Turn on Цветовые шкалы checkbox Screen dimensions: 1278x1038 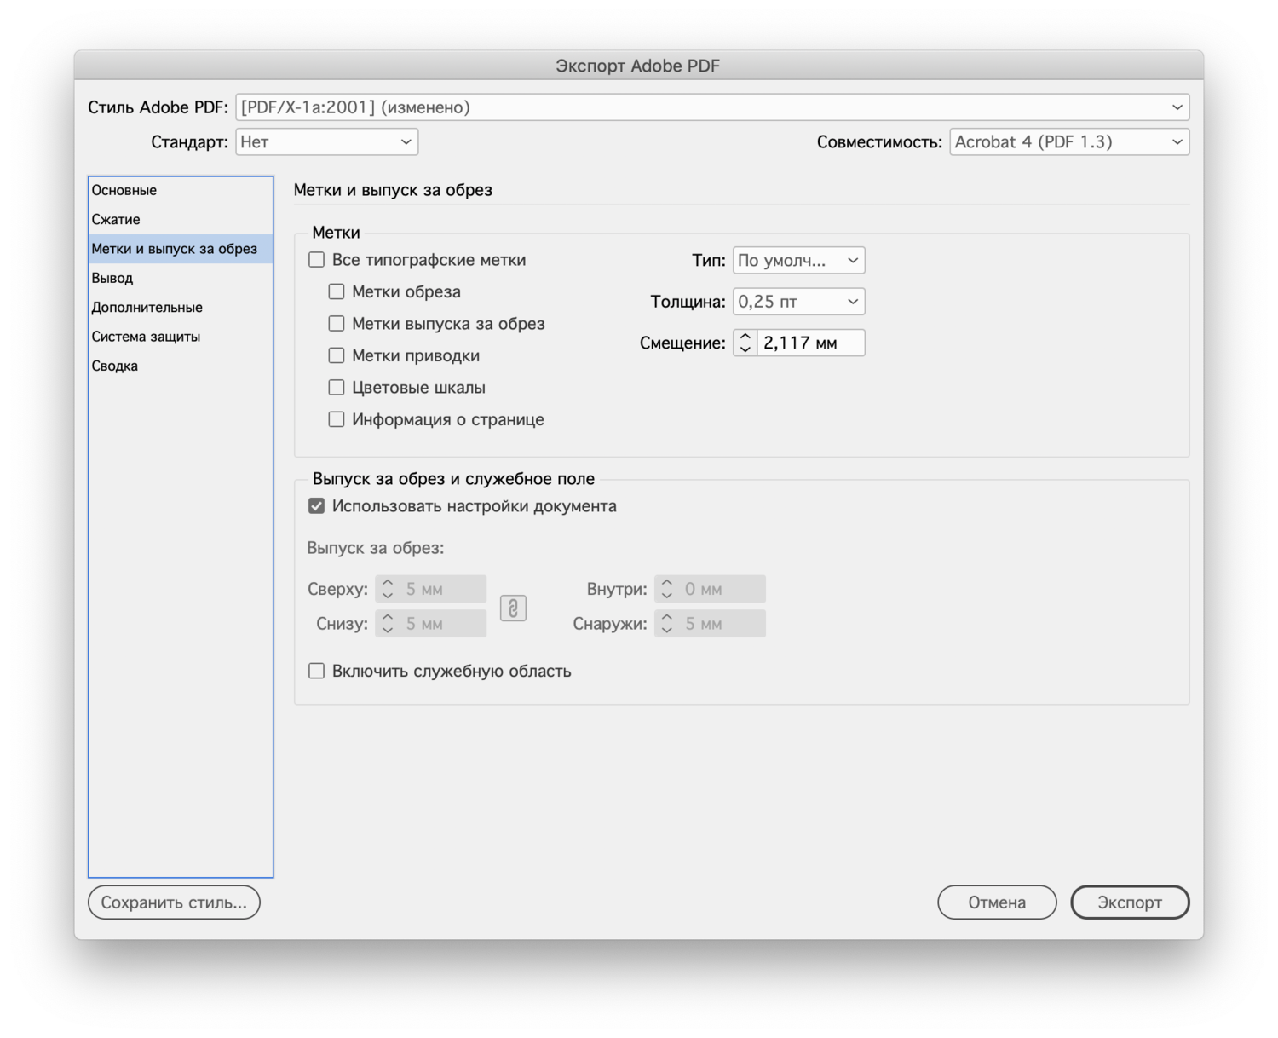tap(337, 388)
